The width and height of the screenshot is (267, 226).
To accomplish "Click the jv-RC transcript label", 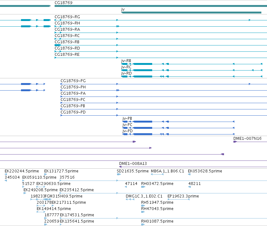I will pyautogui.click(x=126, y=67).
